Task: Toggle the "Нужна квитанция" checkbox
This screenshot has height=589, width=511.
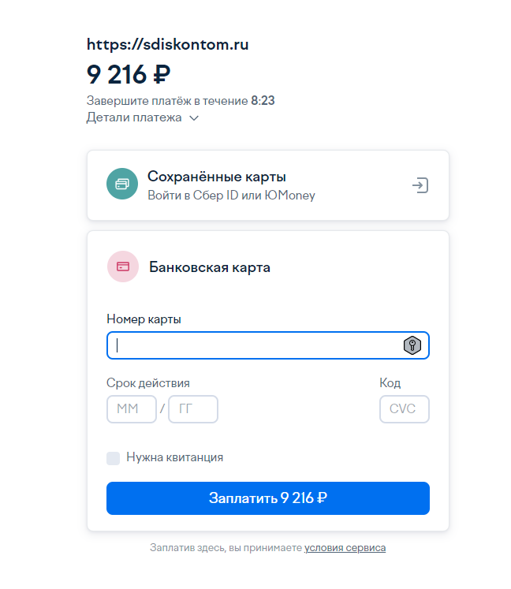Action: point(113,457)
